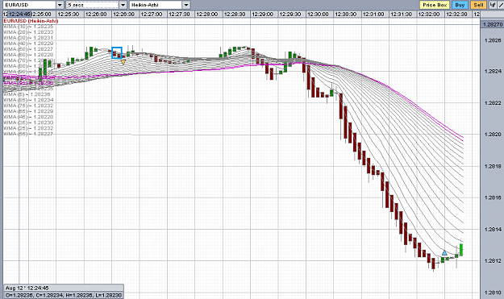The height and width of the screenshot is (299, 504).
Task: Click the 12:31:00 time axis label
Action: pyautogui.click(x=373, y=15)
